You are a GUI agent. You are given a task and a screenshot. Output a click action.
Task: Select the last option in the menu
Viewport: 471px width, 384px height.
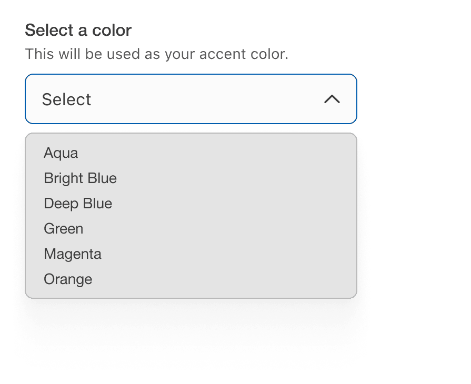68,279
